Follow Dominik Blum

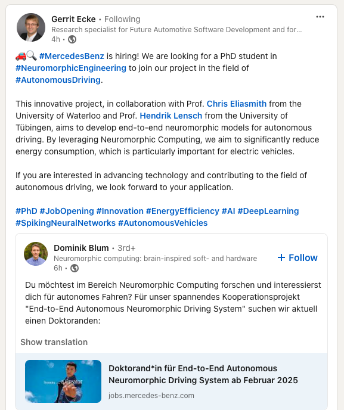pyautogui.click(x=297, y=258)
